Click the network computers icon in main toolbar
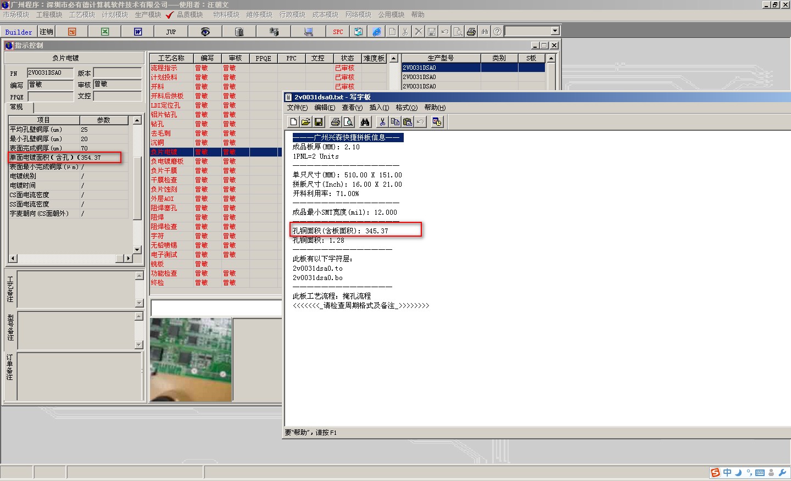 click(x=274, y=32)
